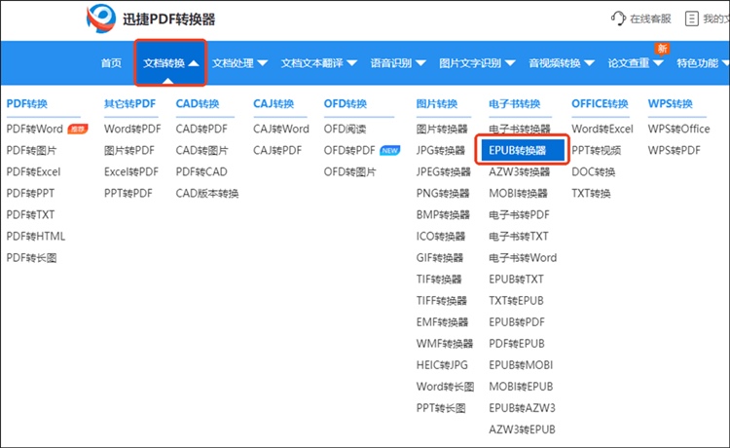This screenshot has width=730, height=448.
Task: Open 在线客服 headset support icon
Action: [x=618, y=19]
